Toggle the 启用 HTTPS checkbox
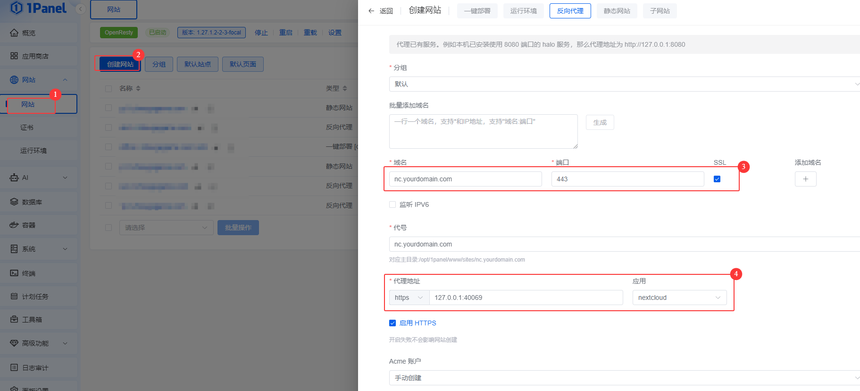The height and width of the screenshot is (391, 860). coord(392,323)
